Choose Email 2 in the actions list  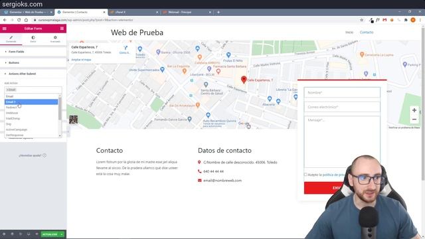tap(31, 102)
